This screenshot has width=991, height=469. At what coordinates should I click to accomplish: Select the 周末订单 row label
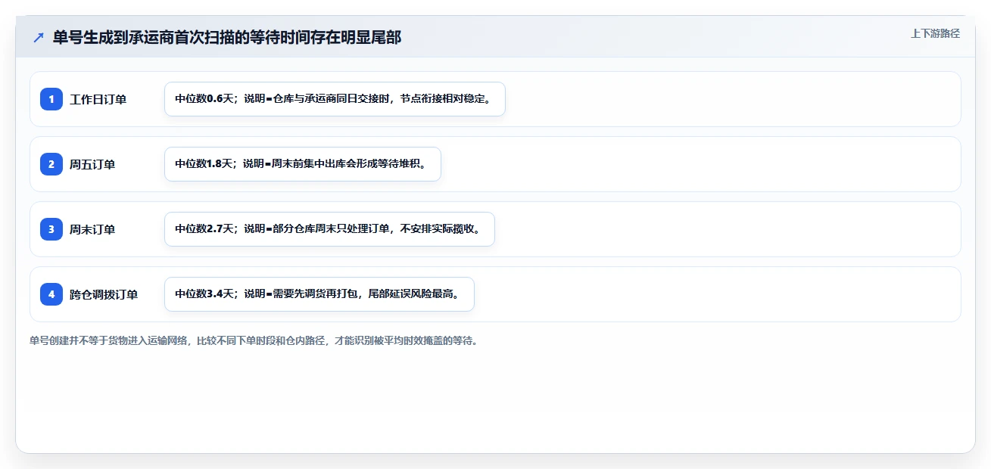(x=92, y=229)
